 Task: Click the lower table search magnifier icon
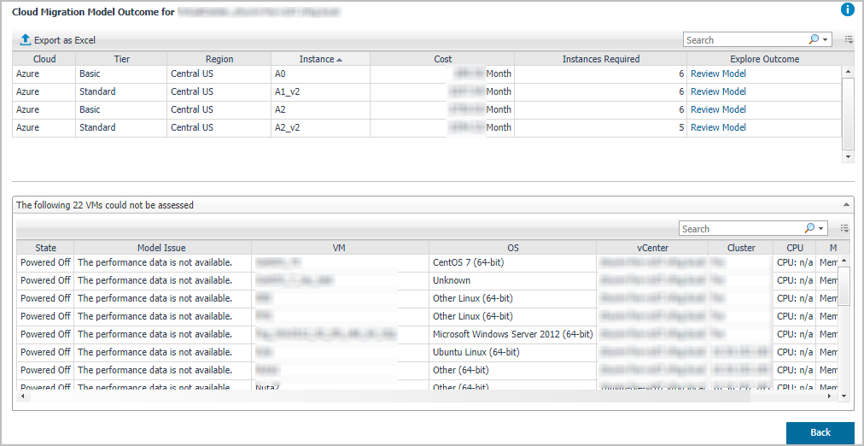point(809,228)
